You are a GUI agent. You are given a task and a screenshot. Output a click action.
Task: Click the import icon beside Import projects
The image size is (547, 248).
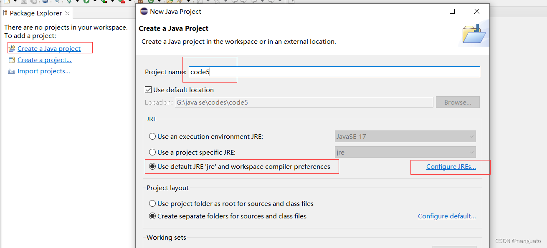[12, 71]
